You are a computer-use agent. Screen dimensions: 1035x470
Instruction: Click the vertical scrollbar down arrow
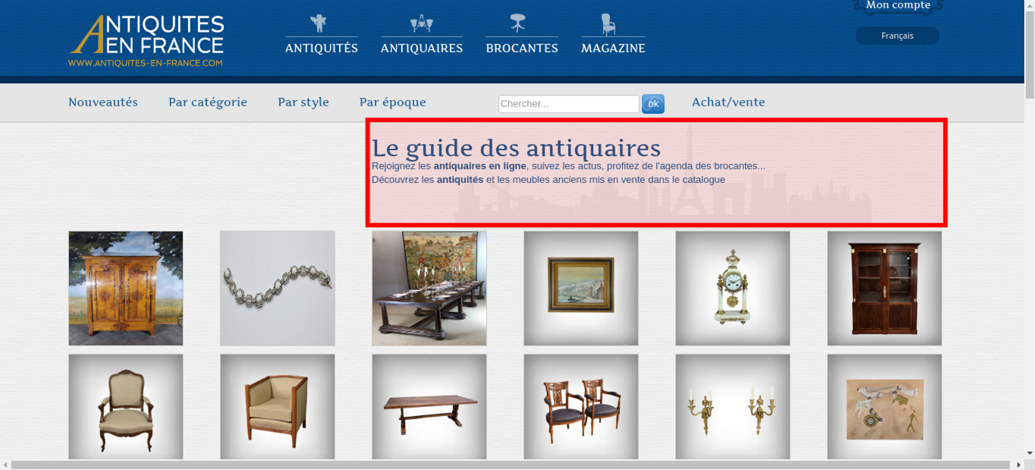[x=1030, y=453]
